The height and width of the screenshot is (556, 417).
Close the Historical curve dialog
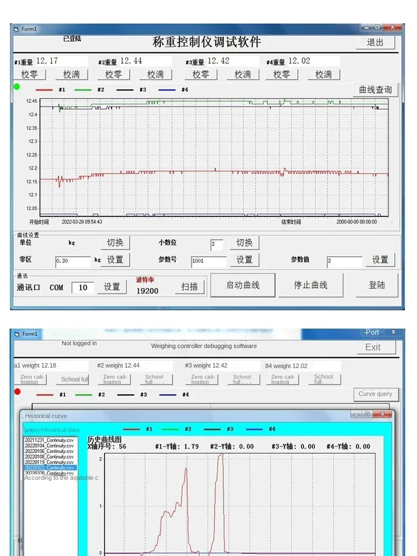pos(383,415)
